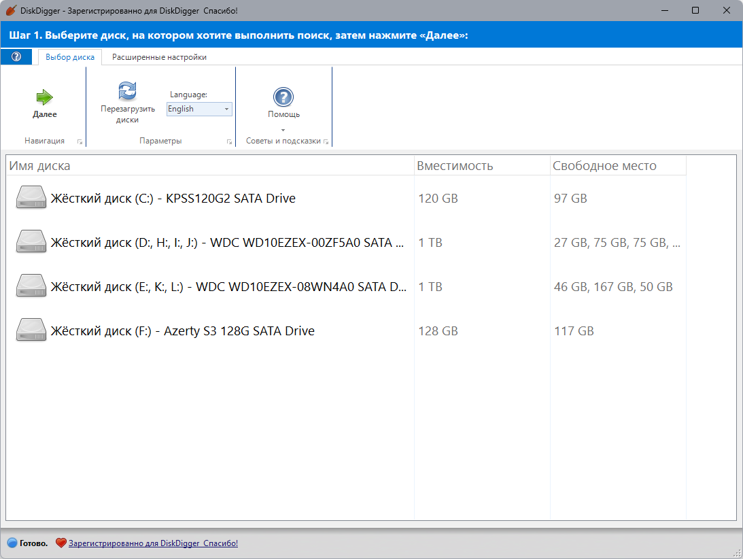Screen dimensions: 743x559
Task: Select drive icon for WD10EZEX-00ZF5A0 disk
Action: [x=31, y=242]
